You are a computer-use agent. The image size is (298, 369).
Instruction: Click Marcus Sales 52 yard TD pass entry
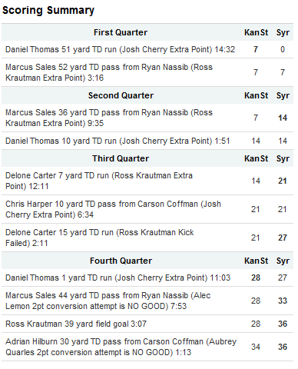tap(147, 72)
